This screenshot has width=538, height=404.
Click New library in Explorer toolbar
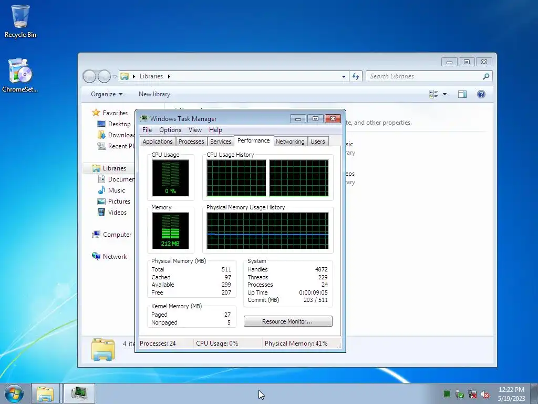coord(154,94)
